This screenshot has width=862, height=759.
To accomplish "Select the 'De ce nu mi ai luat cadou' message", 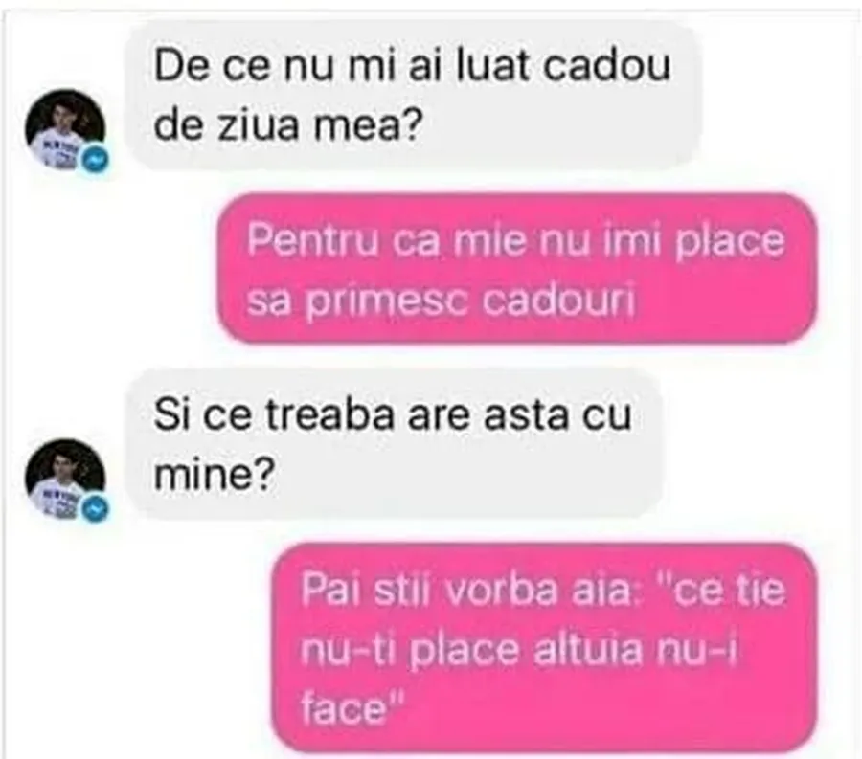I will point(414,96).
